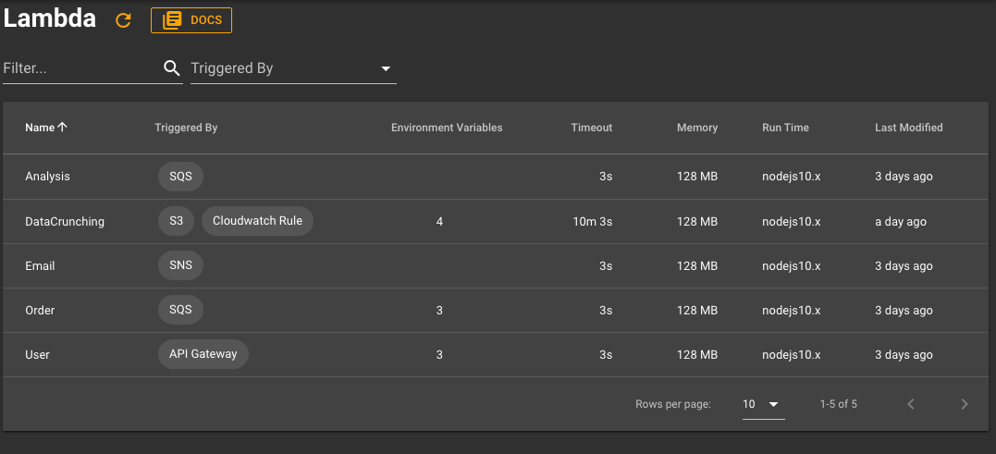Click the SNS trigger chip
The width and height of the screenshot is (996, 454).
tap(180, 265)
